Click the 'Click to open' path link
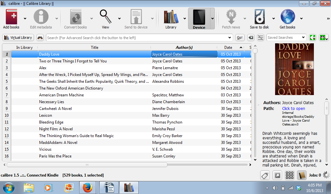331x194 pixels. click(294, 109)
